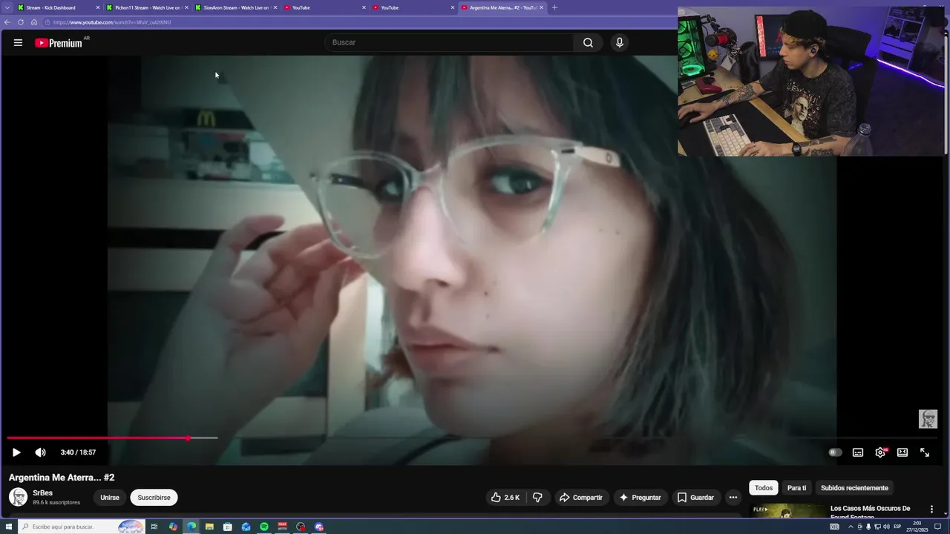950x534 pixels.
Task: Open Task View on taskbar
Action: (154, 527)
